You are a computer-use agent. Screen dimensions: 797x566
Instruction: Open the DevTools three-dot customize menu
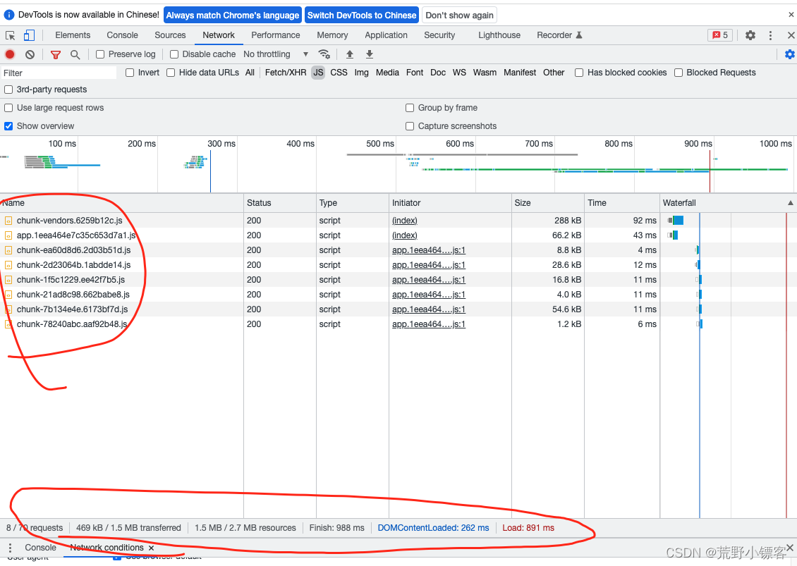(771, 35)
